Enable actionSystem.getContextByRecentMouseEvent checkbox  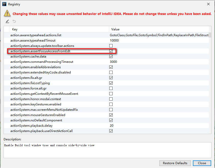click(x=111, y=94)
